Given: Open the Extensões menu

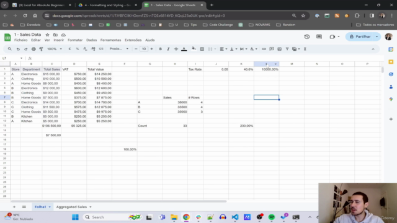Looking at the screenshot, I should pyautogui.click(x=133, y=40).
